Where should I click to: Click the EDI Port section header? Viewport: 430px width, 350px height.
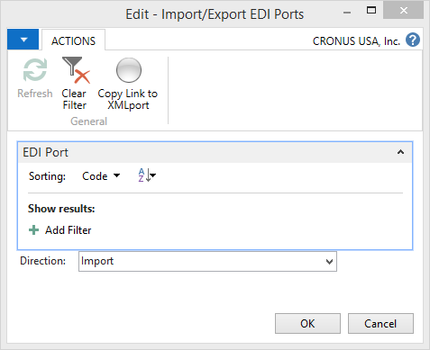(x=215, y=152)
